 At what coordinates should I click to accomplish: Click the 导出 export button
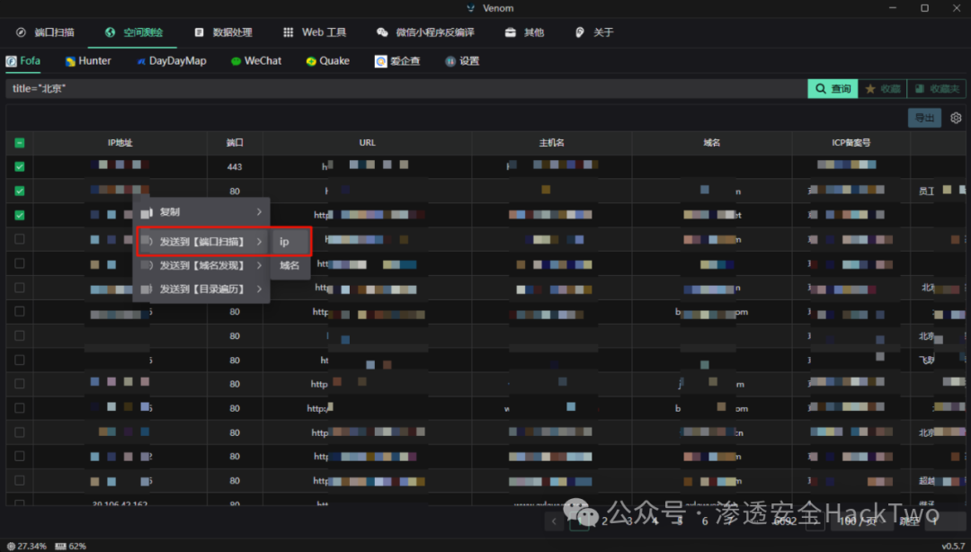tap(923, 118)
